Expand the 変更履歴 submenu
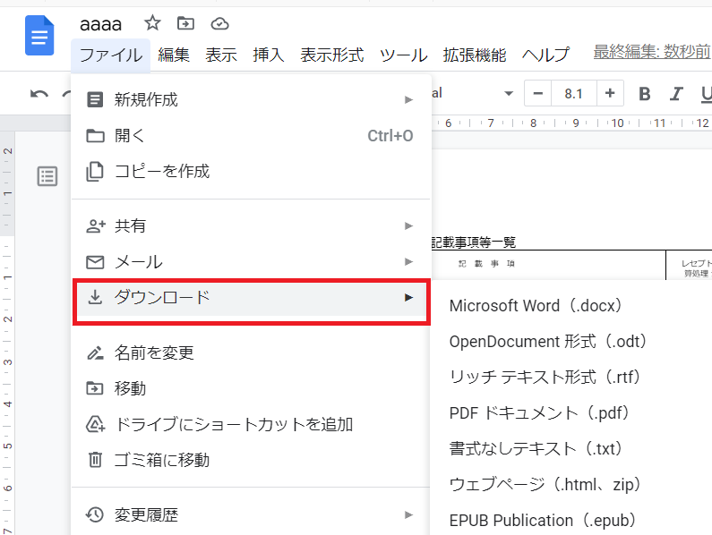712x535 pixels. click(x=251, y=514)
